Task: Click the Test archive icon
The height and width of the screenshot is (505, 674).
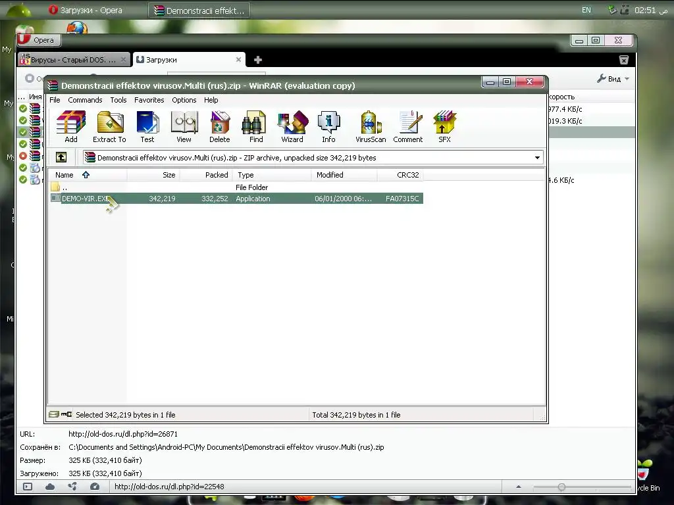Action: click(147, 127)
